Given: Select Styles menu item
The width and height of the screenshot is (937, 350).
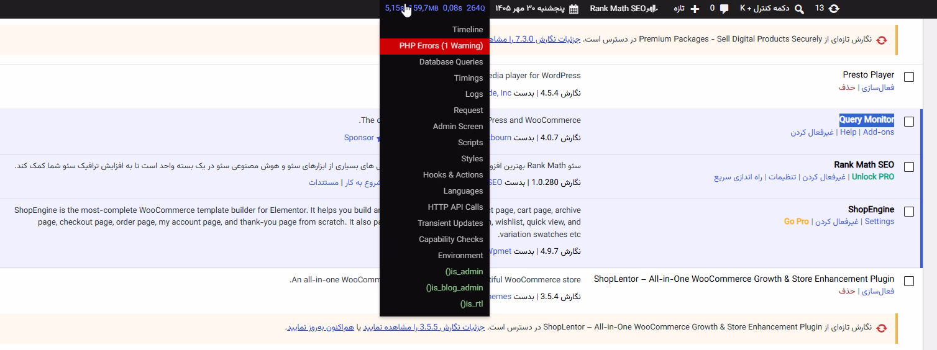Looking at the screenshot, I should click(x=434, y=158).
